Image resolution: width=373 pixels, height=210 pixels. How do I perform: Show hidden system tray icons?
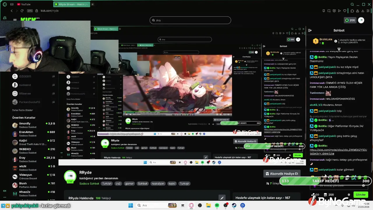(x=336, y=205)
